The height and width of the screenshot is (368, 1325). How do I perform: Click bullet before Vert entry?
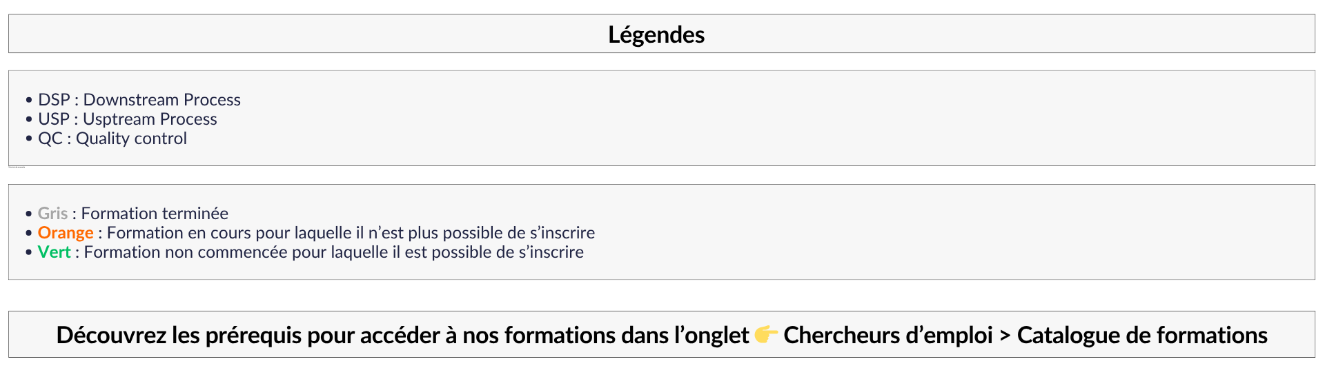coord(29,253)
